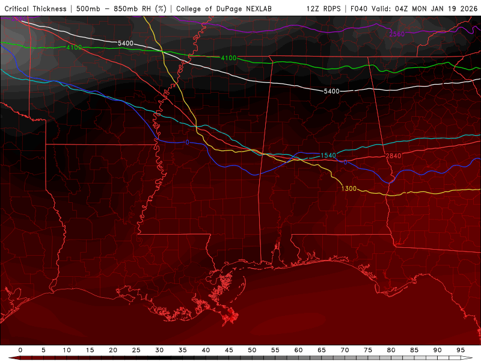
Task: Click the 0 tick on the RH color scale
Action: tap(20, 350)
